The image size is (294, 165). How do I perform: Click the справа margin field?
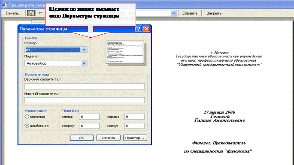click(134, 117)
